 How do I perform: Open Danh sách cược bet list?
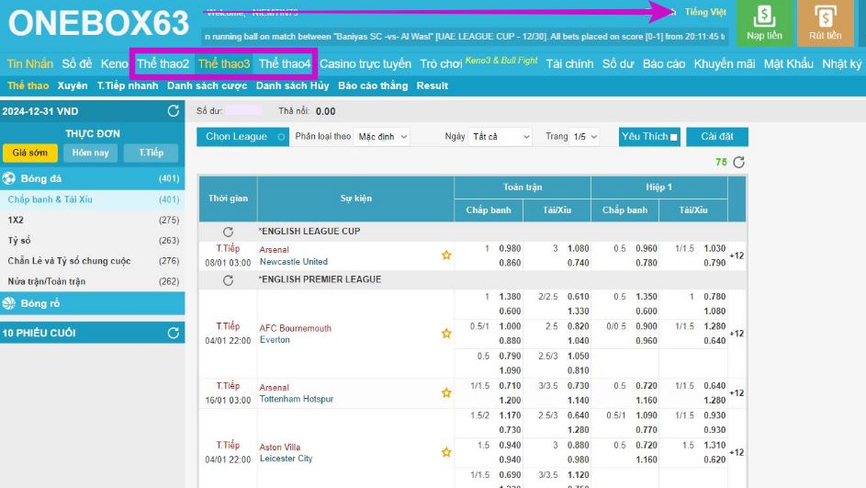click(x=208, y=85)
